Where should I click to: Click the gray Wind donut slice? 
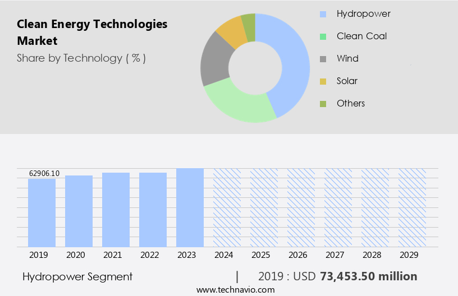[x=214, y=61]
